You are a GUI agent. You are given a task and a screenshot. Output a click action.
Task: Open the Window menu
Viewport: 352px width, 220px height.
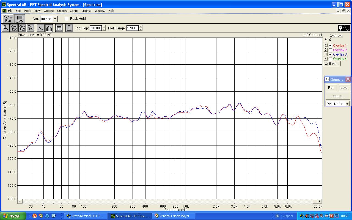[x=100, y=11]
